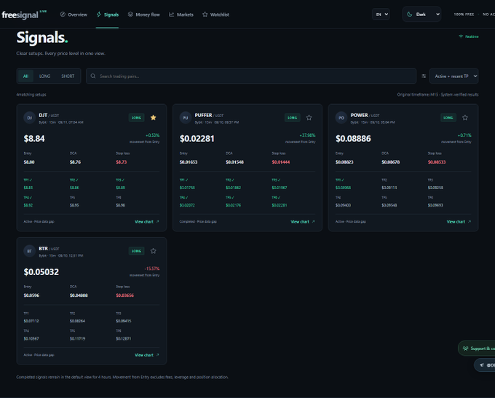Viewport: 495px width, 398px height.
Task: Open View chart for DJT
Action: point(147,222)
